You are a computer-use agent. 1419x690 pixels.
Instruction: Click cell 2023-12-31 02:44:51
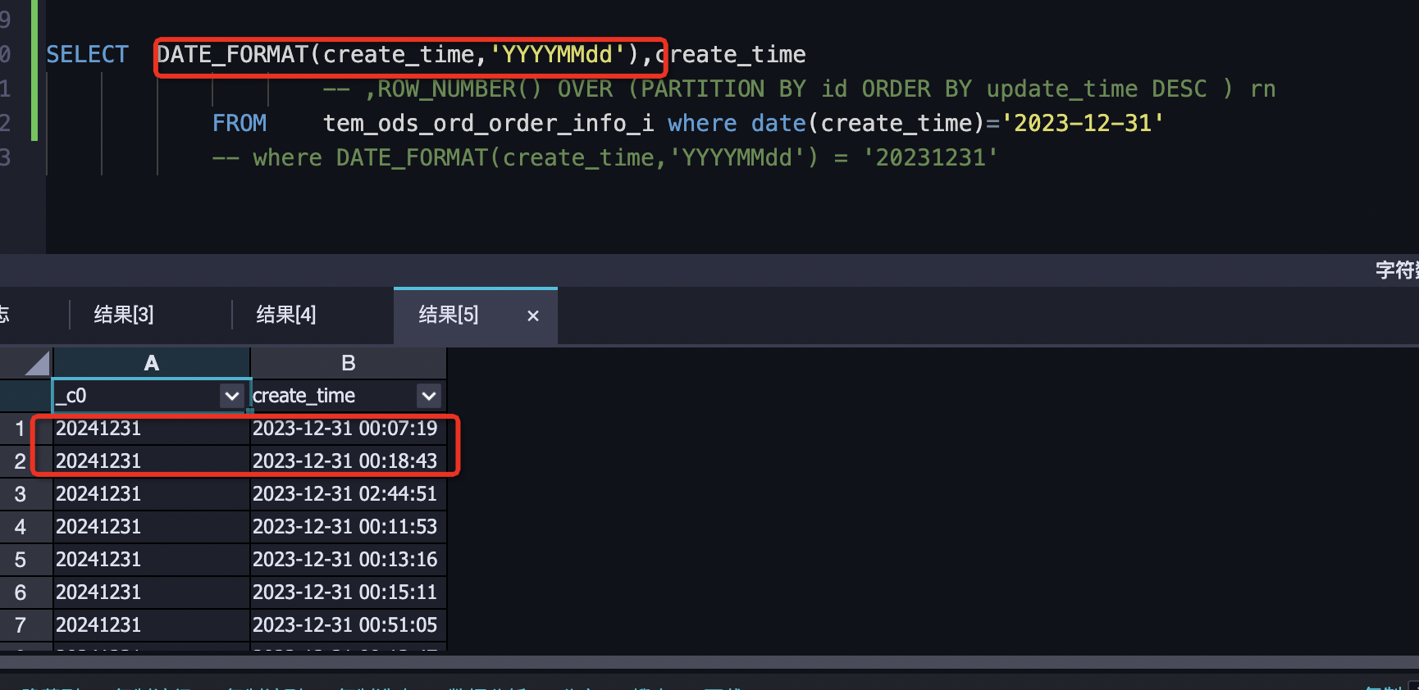click(x=349, y=494)
